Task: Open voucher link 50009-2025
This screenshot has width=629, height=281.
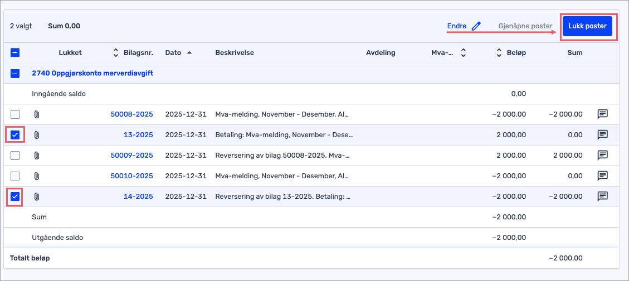Action: click(x=131, y=155)
